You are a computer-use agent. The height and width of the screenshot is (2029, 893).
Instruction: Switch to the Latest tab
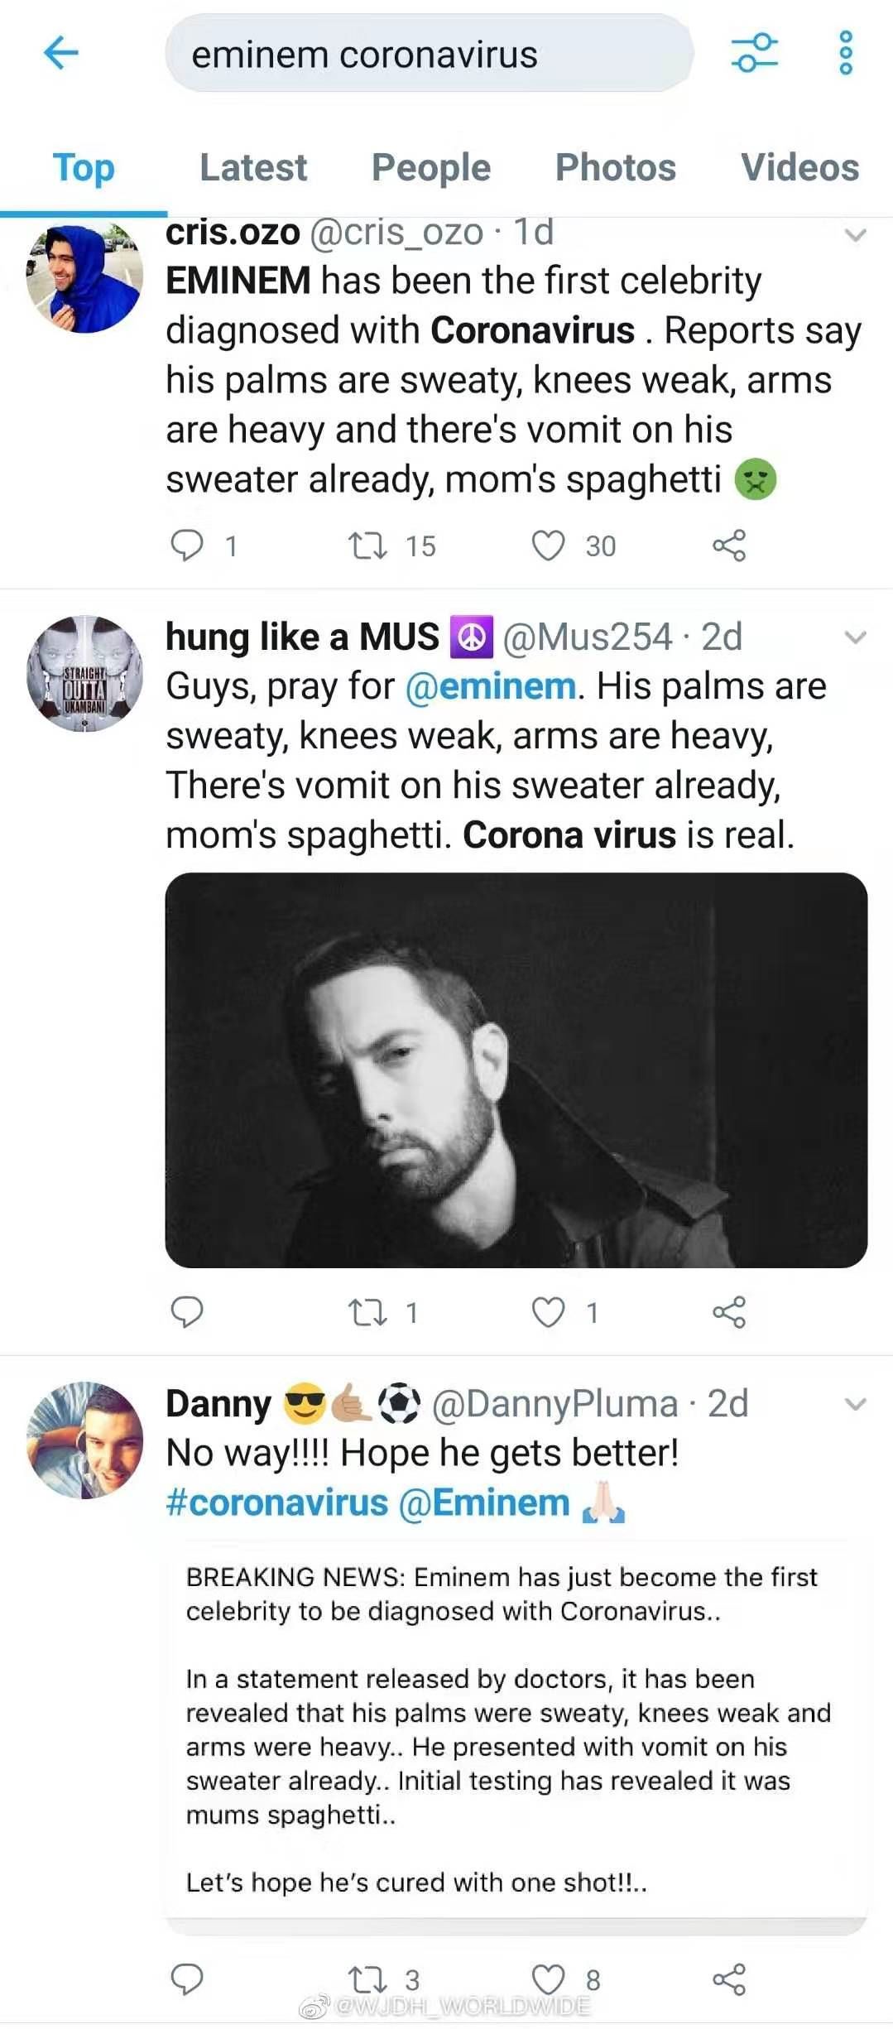(x=253, y=167)
